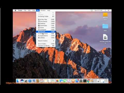
Task: Choose Enclosing Folder in Go menu
Action: [x=46, y=16]
